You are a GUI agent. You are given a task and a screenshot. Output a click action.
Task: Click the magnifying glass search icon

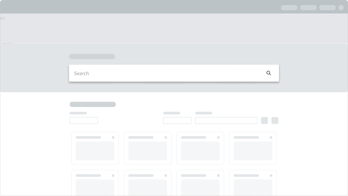[269, 73]
